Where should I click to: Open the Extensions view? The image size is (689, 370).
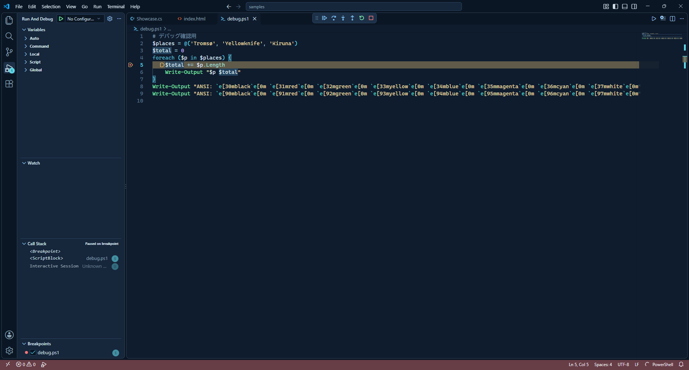click(9, 84)
